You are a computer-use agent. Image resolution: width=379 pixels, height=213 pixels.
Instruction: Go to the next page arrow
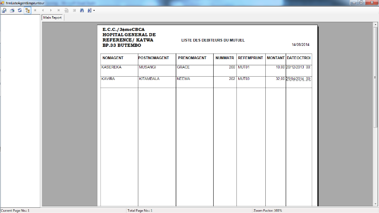51,10
